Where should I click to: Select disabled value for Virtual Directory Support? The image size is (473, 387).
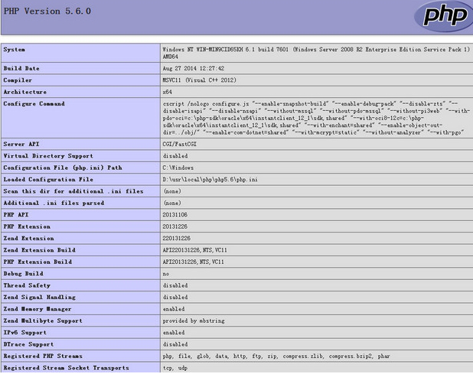click(175, 156)
